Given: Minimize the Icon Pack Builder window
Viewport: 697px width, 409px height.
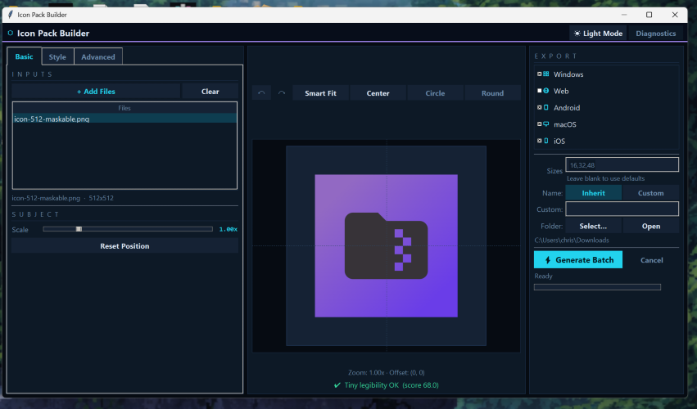Looking at the screenshot, I should tap(624, 15).
